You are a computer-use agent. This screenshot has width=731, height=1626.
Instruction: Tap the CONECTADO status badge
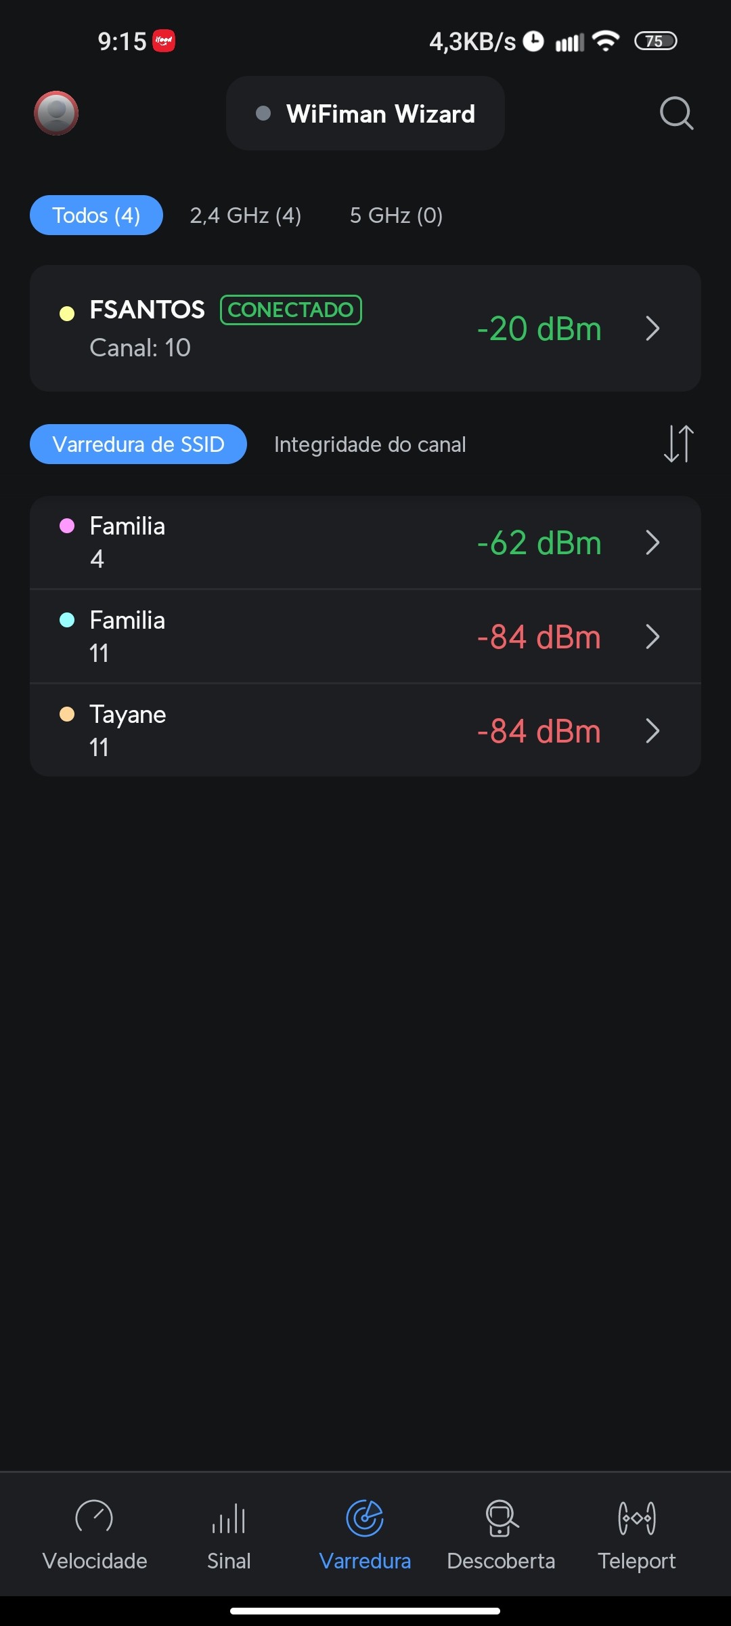tap(291, 310)
